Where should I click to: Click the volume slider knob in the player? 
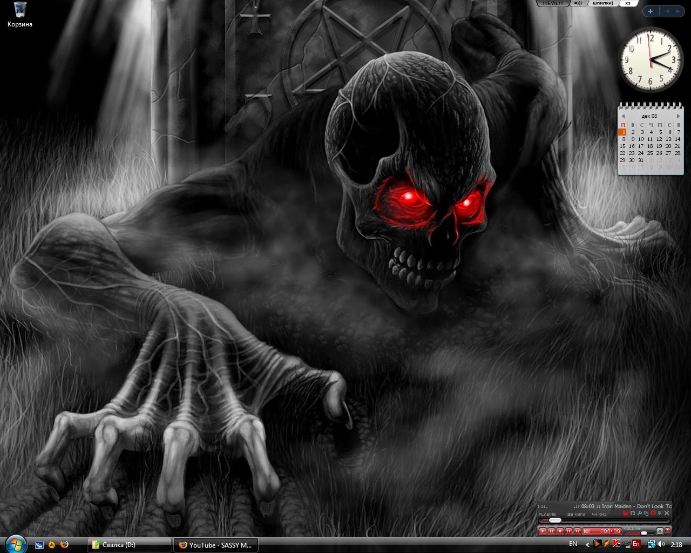[643, 532]
